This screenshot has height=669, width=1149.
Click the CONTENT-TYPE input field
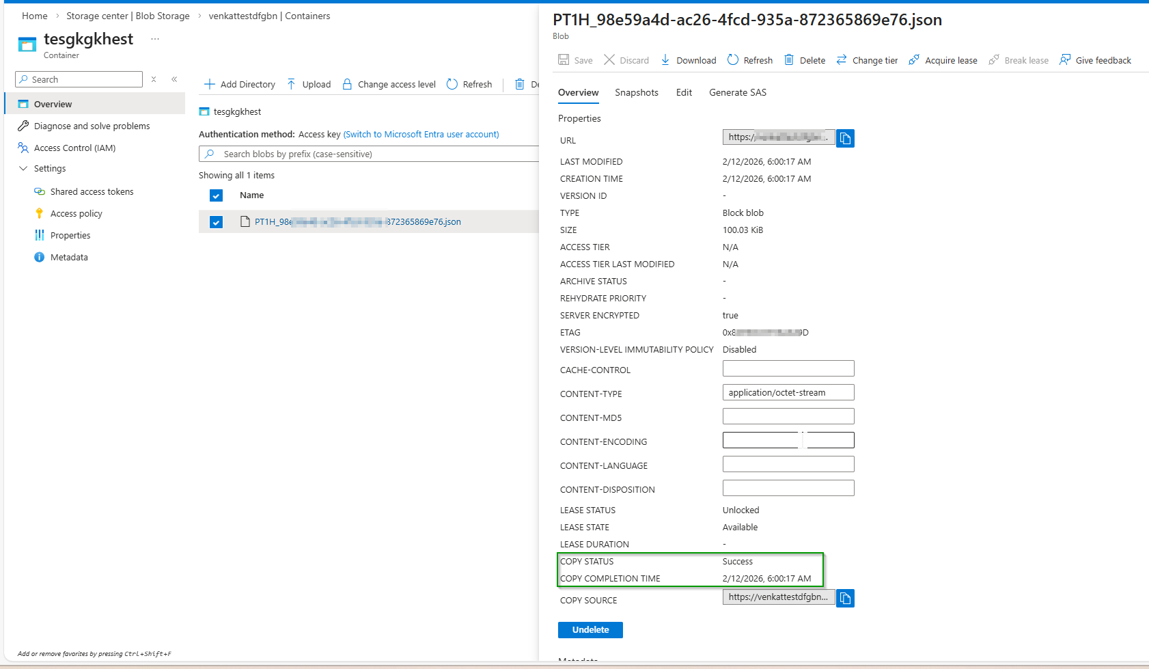788,392
